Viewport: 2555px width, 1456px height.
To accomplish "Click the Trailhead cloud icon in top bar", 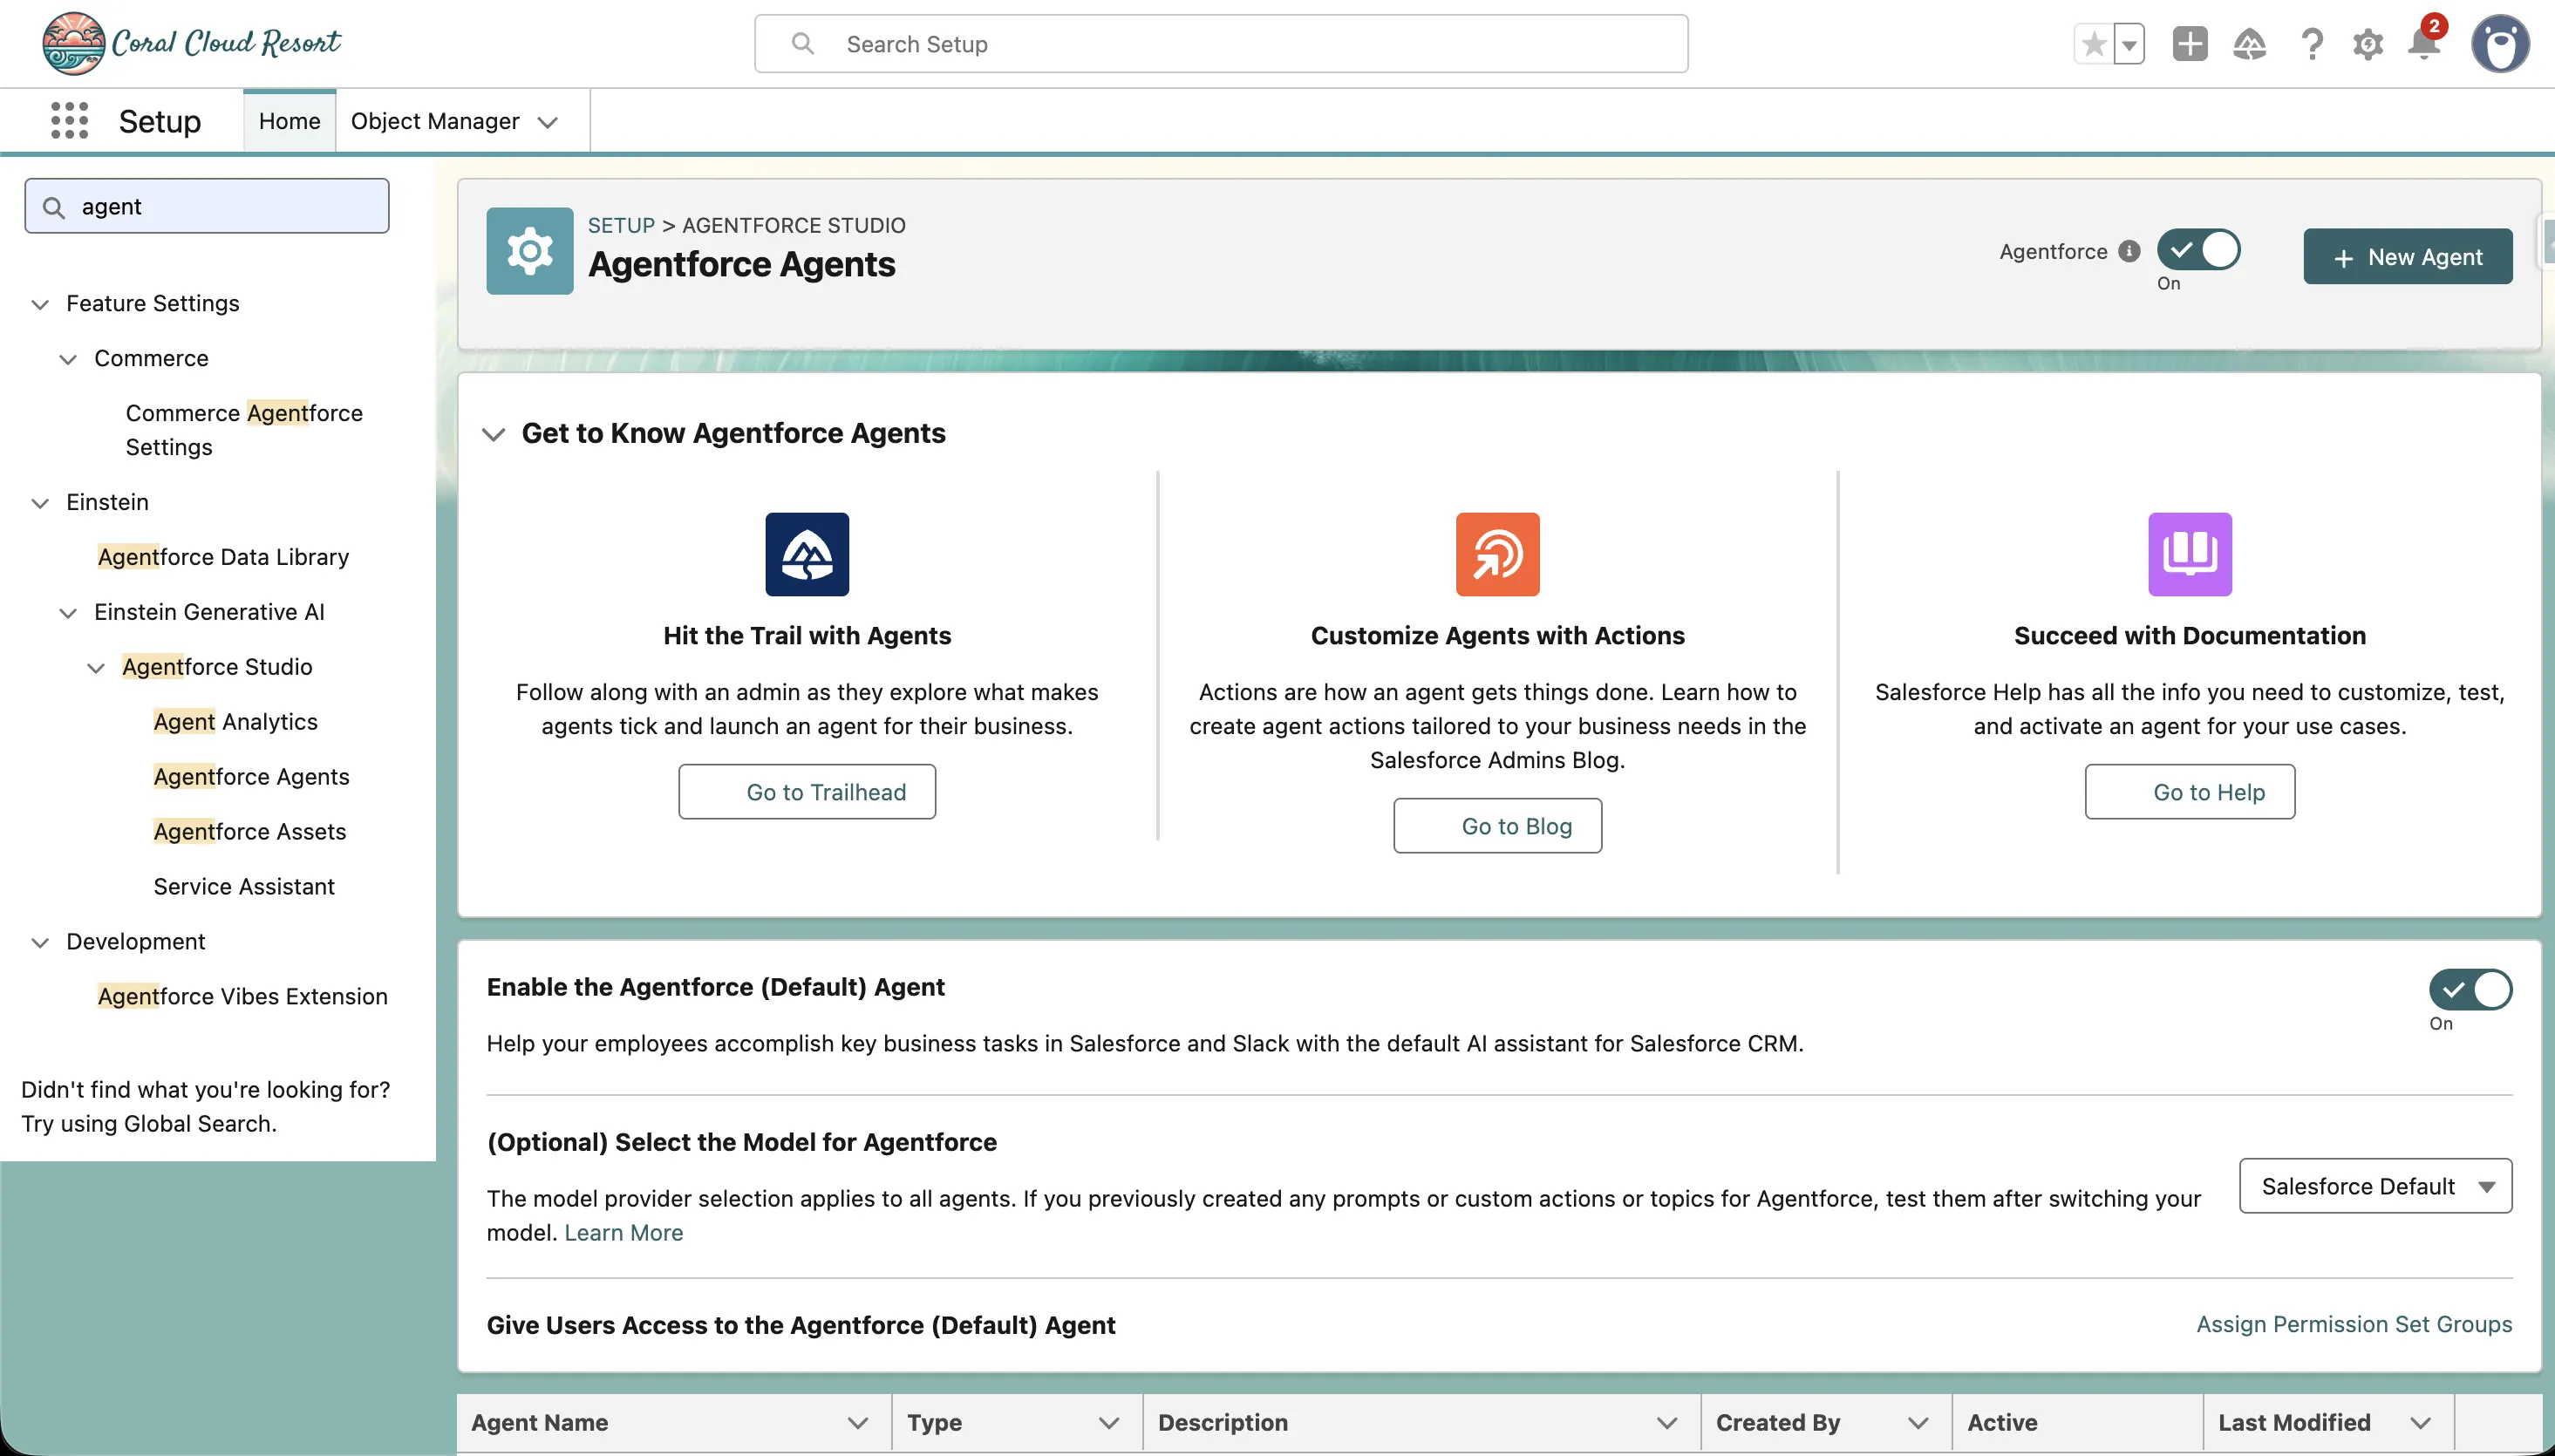I will pyautogui.click(x=2249, y=44).
